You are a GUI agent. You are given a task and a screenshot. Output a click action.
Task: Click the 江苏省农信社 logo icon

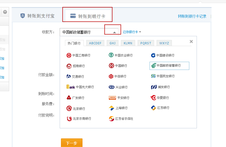point(111,119)
